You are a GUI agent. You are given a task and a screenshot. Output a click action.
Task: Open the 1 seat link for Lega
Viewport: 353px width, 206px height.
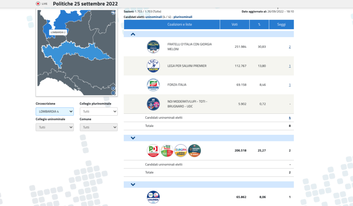pyautogui.click(x=290, y=66)
